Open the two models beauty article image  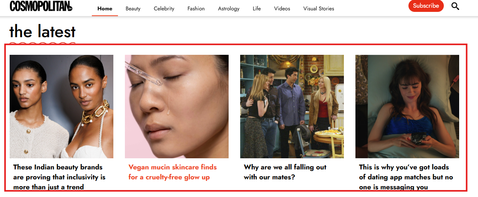pos(61,107)
